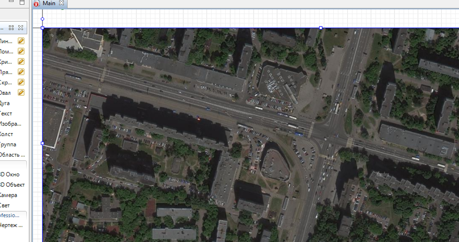The height and width of the screenshot is (242, 459).
Task: Click the pencil icon next to Скругленный прямоугольник
Action: click(21, 82)
